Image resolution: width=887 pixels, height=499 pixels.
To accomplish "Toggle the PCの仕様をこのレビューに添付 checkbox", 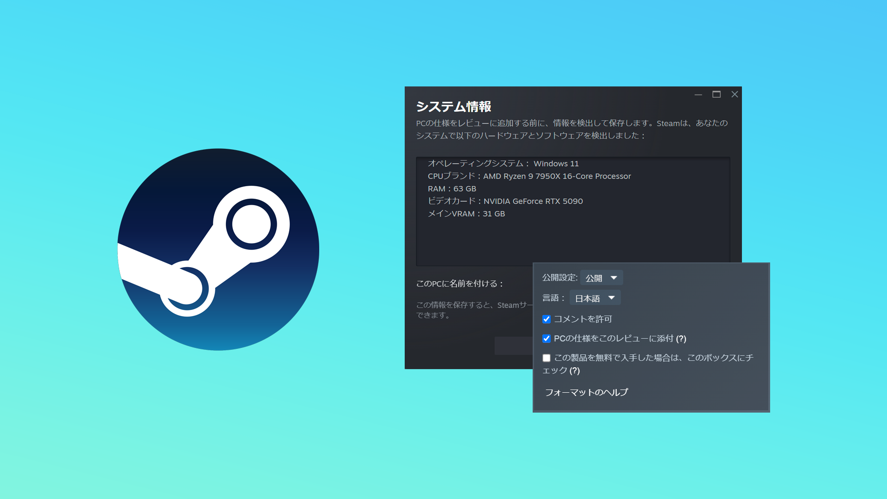I will pos(547,339).
